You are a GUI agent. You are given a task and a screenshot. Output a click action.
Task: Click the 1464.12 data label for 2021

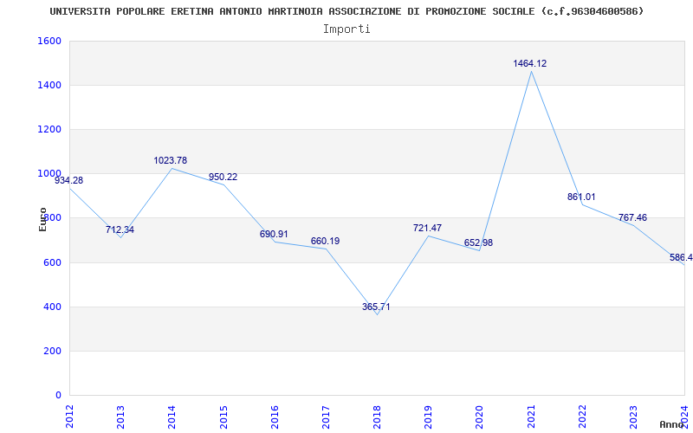529,63
